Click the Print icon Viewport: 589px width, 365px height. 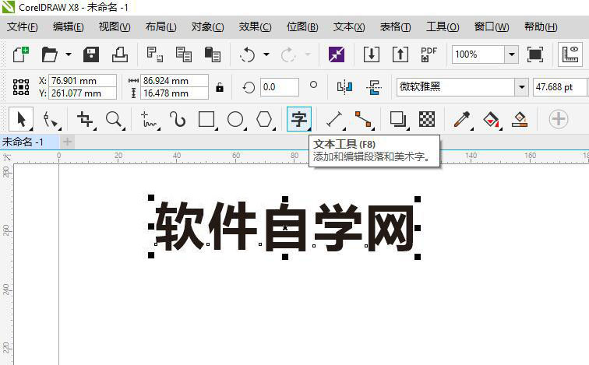tap(120, 54)
